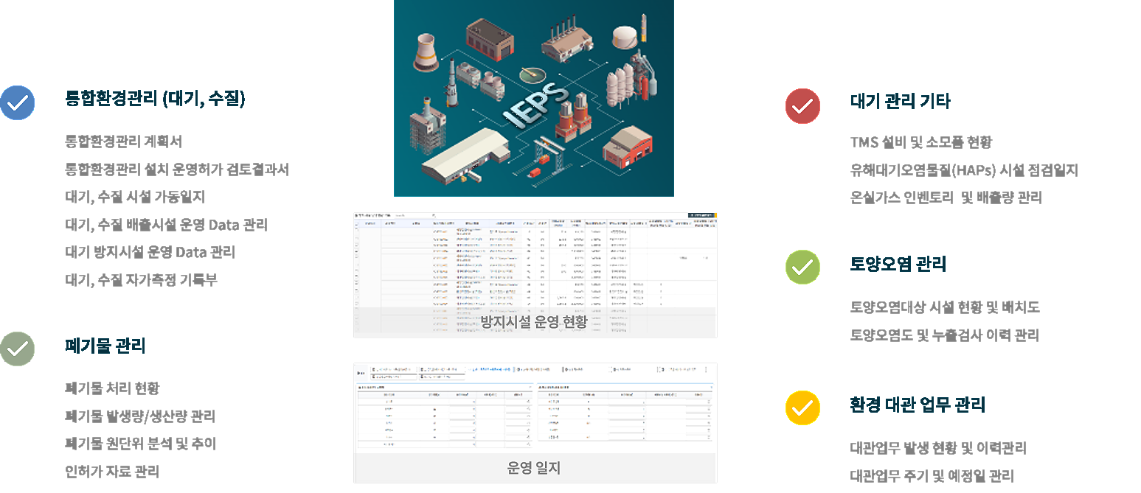Click the red checkmark icon beside 대기 관리 기타
This screenshot has height=493, width=1141.
coord(802,105)
